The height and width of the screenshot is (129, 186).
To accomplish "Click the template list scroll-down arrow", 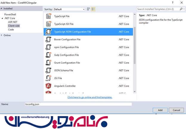I will tap(135, 91).
